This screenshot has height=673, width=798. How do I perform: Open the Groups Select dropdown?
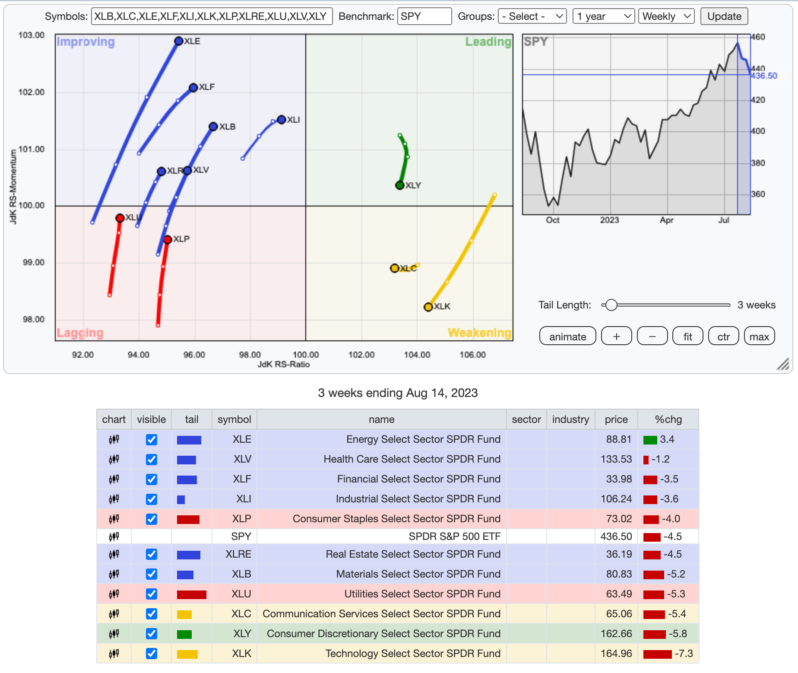pyautogui.click(x=532, y=16)
